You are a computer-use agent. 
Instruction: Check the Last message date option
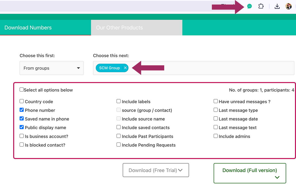pyautogui.click(x=216, y=119)
